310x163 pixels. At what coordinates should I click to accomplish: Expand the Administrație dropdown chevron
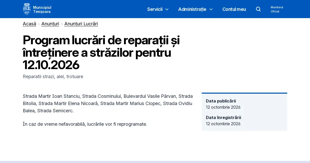[211, 9]
